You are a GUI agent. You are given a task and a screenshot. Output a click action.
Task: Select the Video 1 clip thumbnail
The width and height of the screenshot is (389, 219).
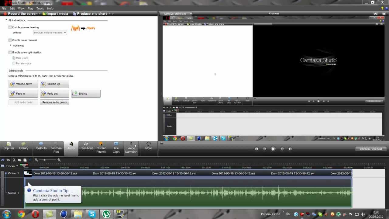pos(28,173)
